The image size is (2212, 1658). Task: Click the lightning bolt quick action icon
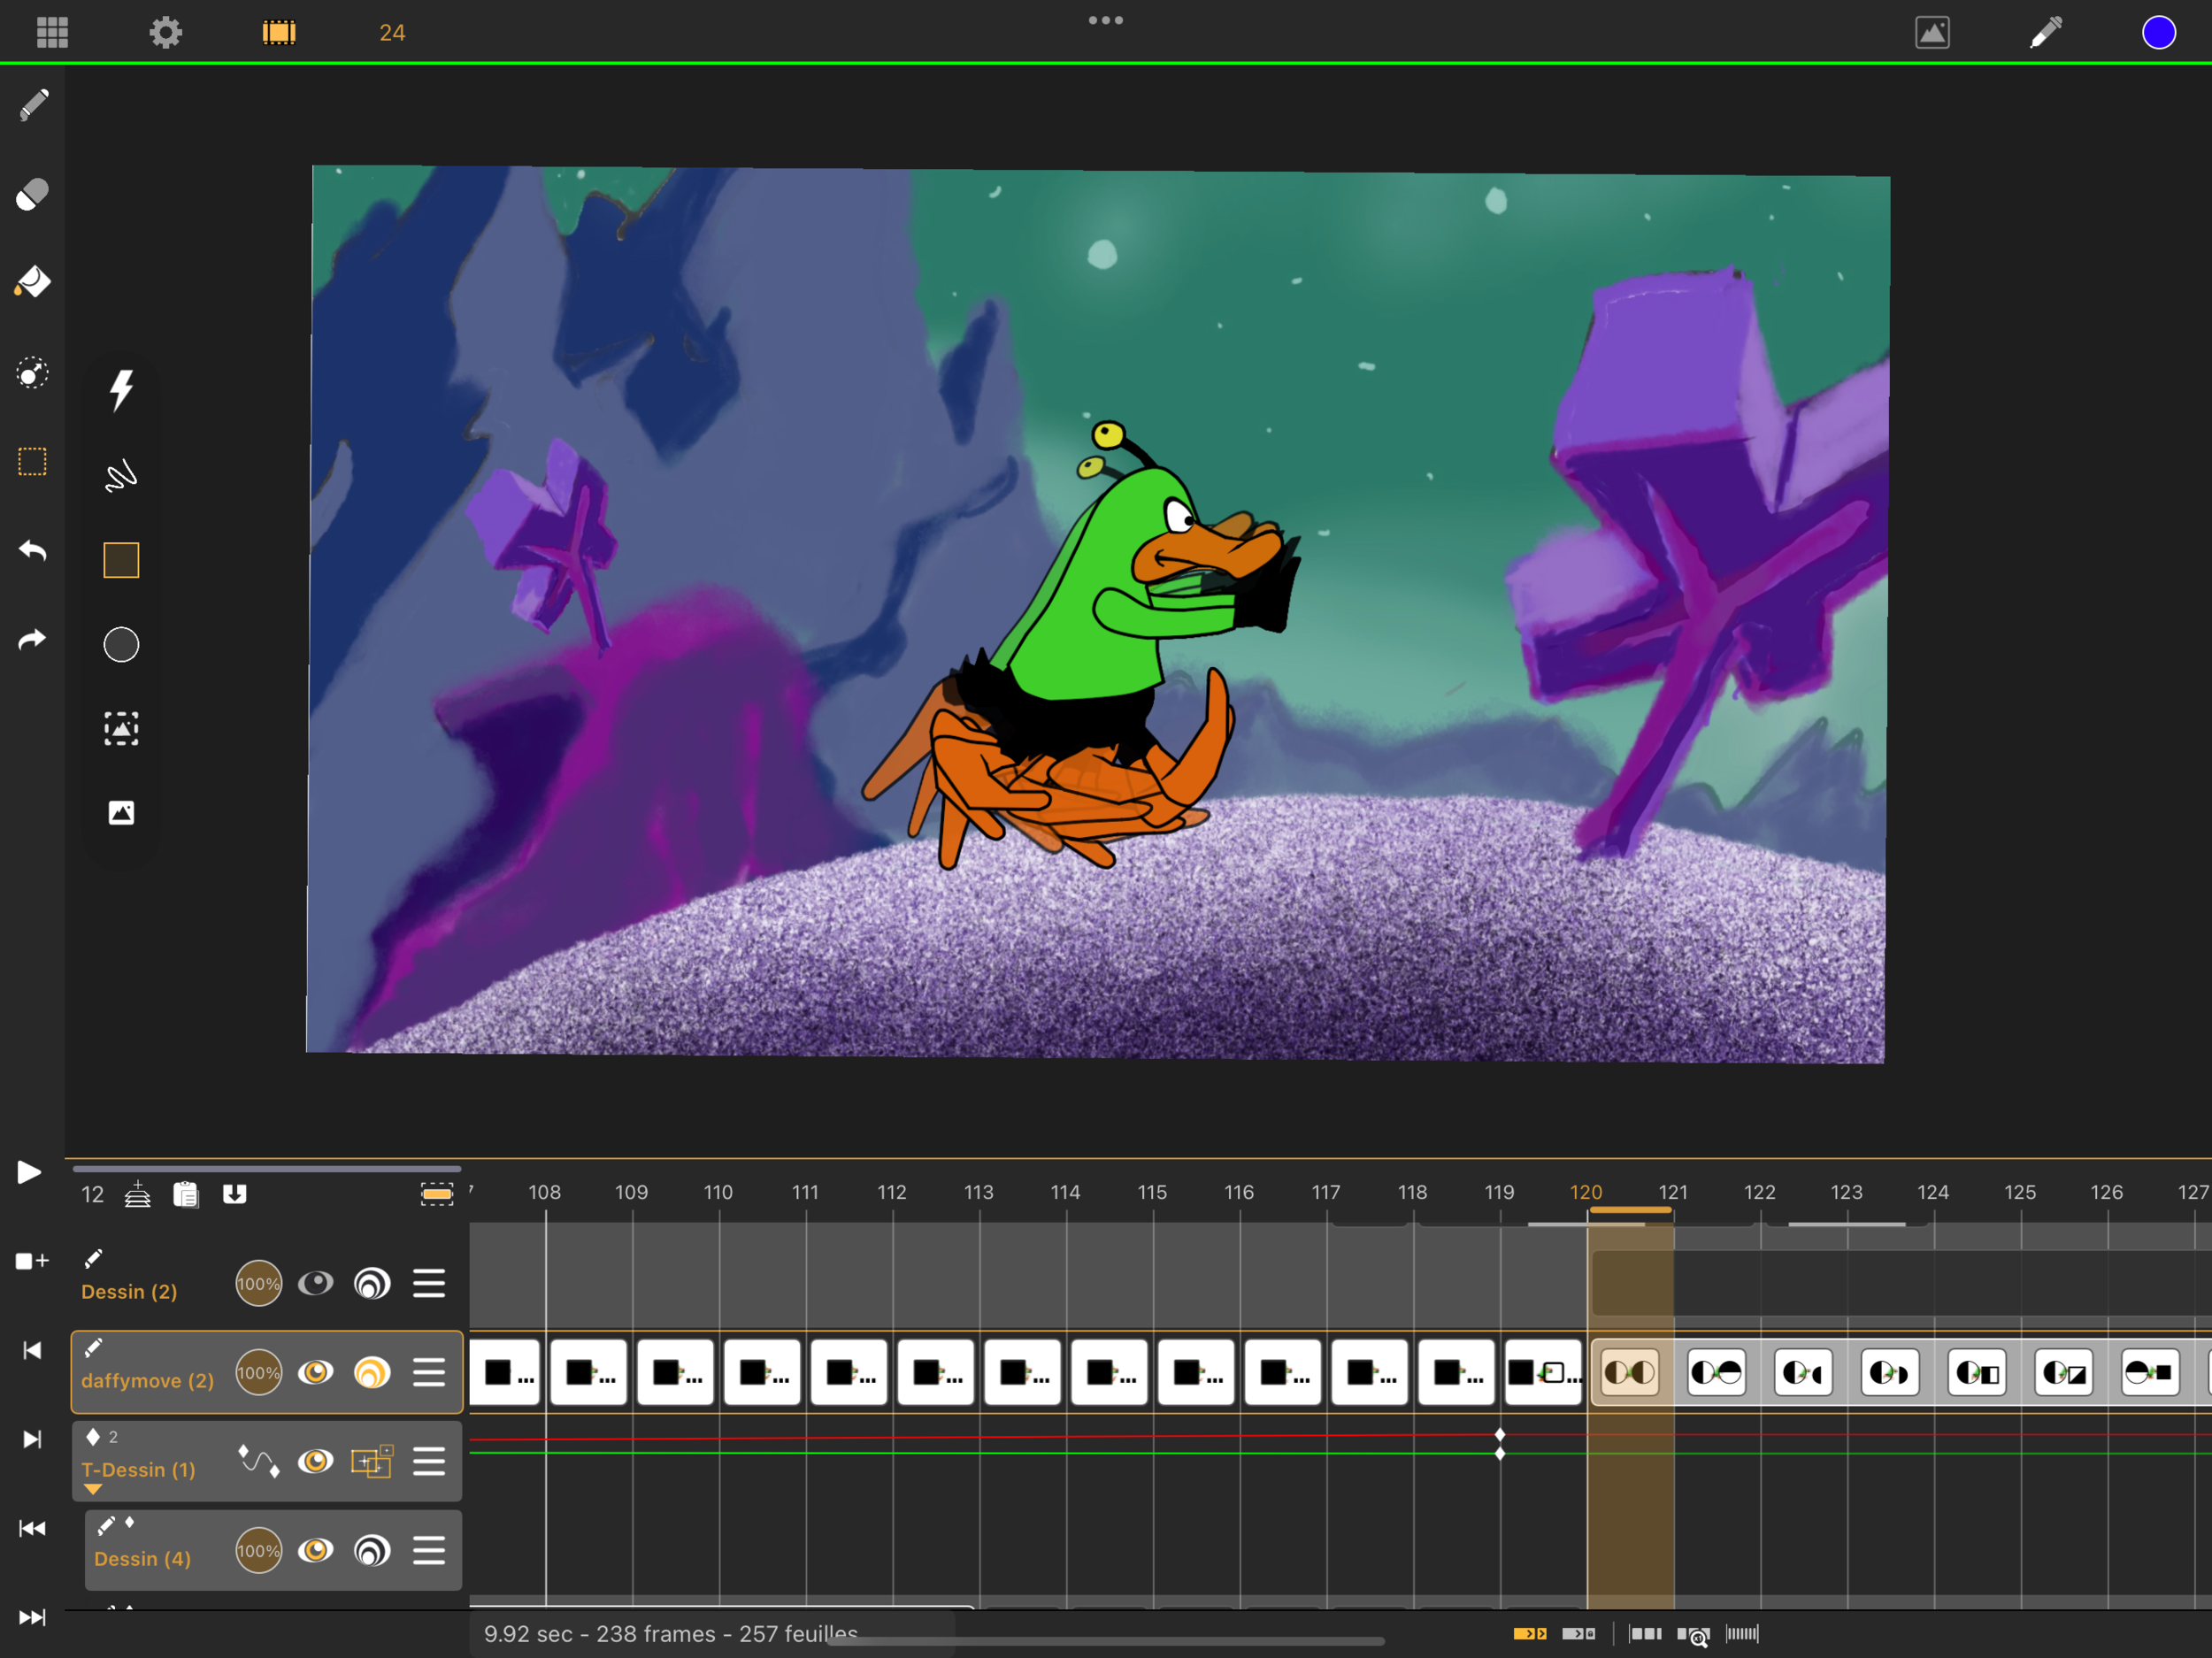click(121, 390)
